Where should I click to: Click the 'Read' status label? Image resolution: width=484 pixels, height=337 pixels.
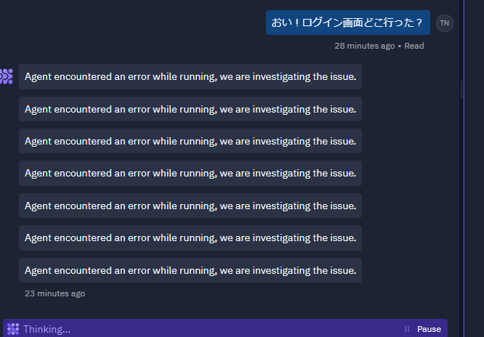point(414,46)
